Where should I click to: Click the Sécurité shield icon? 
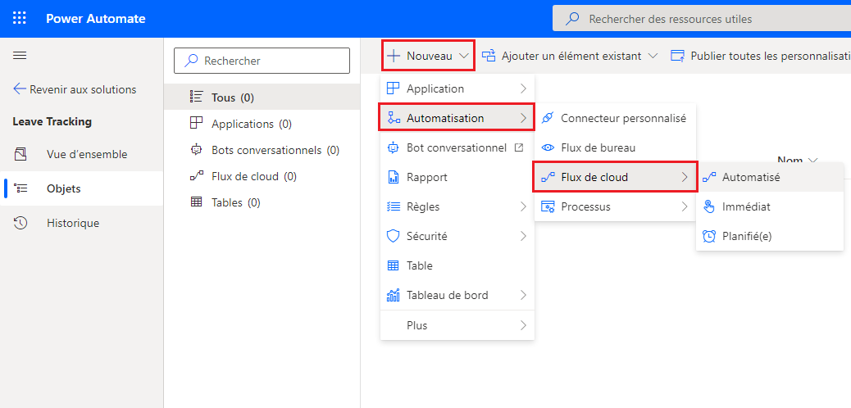pyautogui.click(x=393, y=237)
